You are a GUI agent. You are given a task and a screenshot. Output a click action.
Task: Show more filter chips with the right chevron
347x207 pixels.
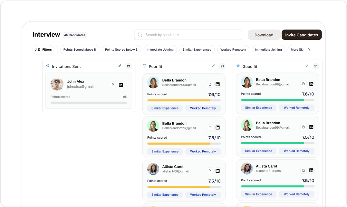(x=309, y=50)
